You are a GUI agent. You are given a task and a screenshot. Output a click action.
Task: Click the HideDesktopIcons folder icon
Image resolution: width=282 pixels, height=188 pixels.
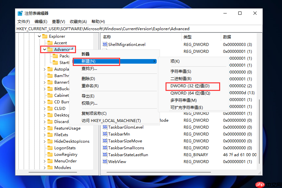coord(50,141)
